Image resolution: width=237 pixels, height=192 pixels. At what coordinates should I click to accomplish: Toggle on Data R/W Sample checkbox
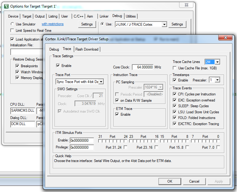(117, 100)
